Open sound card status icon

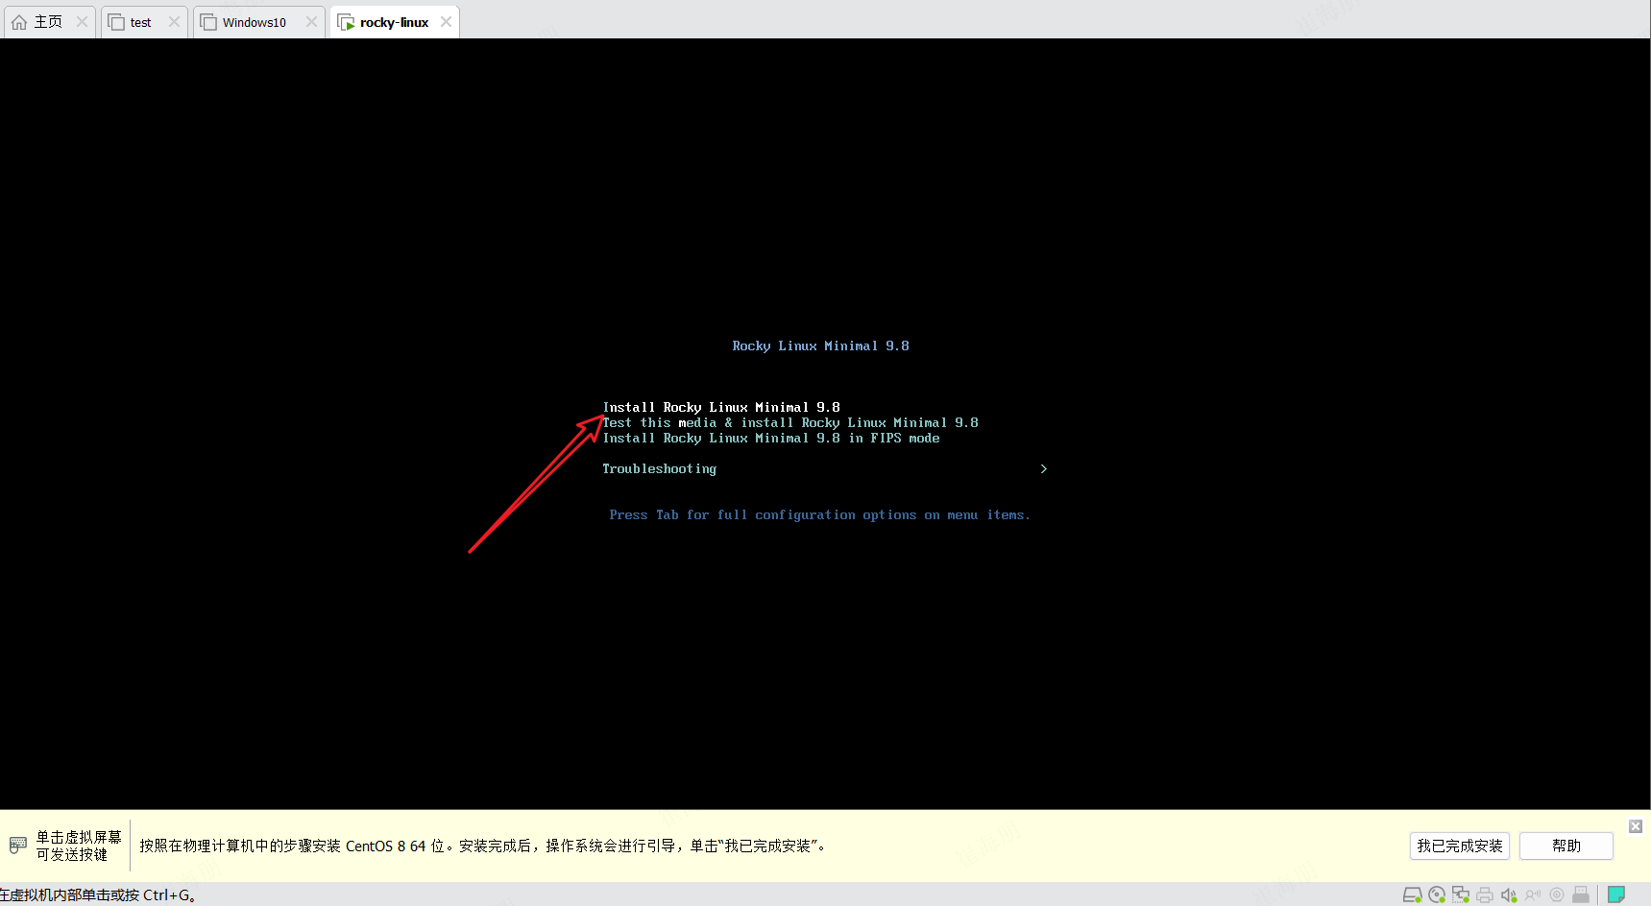[x=1509, y=894]
